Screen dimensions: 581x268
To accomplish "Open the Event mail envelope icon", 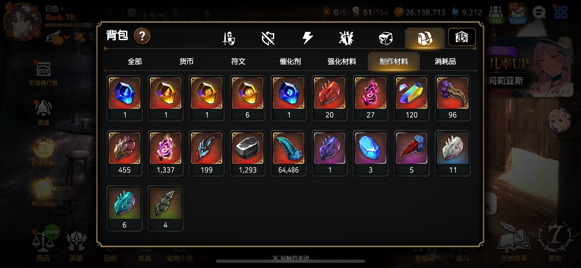I will 517,14.
